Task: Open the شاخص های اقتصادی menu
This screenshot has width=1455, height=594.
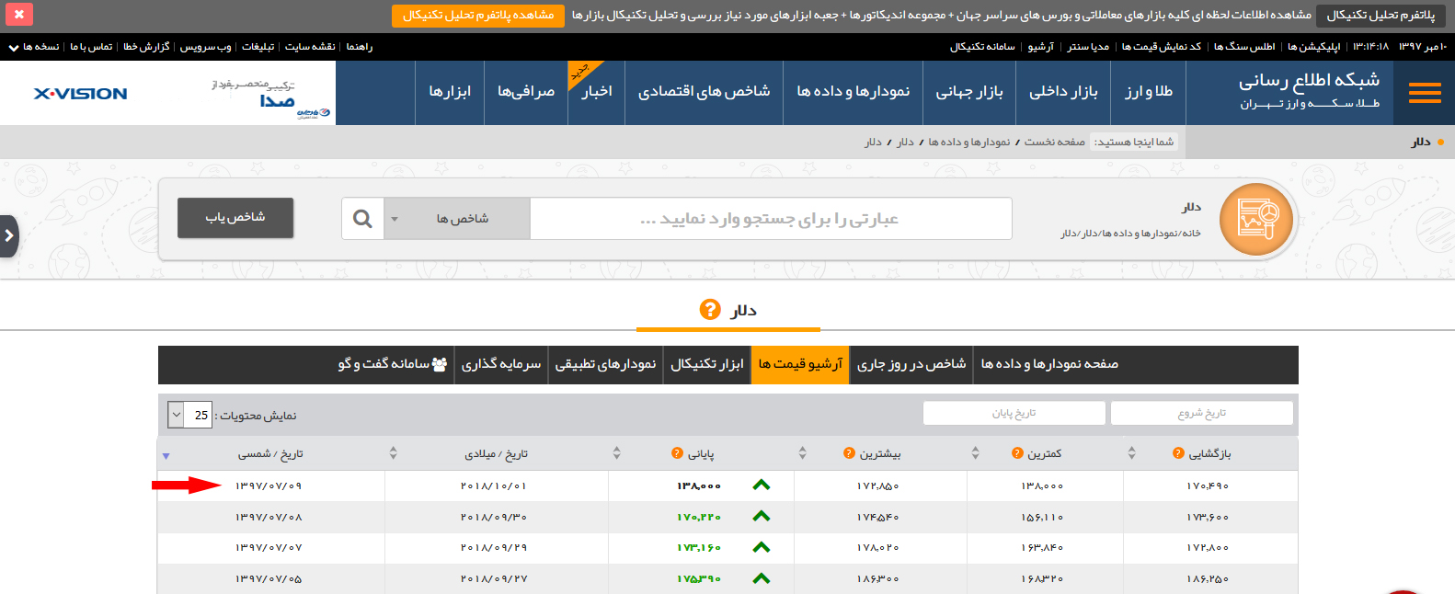Action: pyautogui.click(x=705, y=92)
